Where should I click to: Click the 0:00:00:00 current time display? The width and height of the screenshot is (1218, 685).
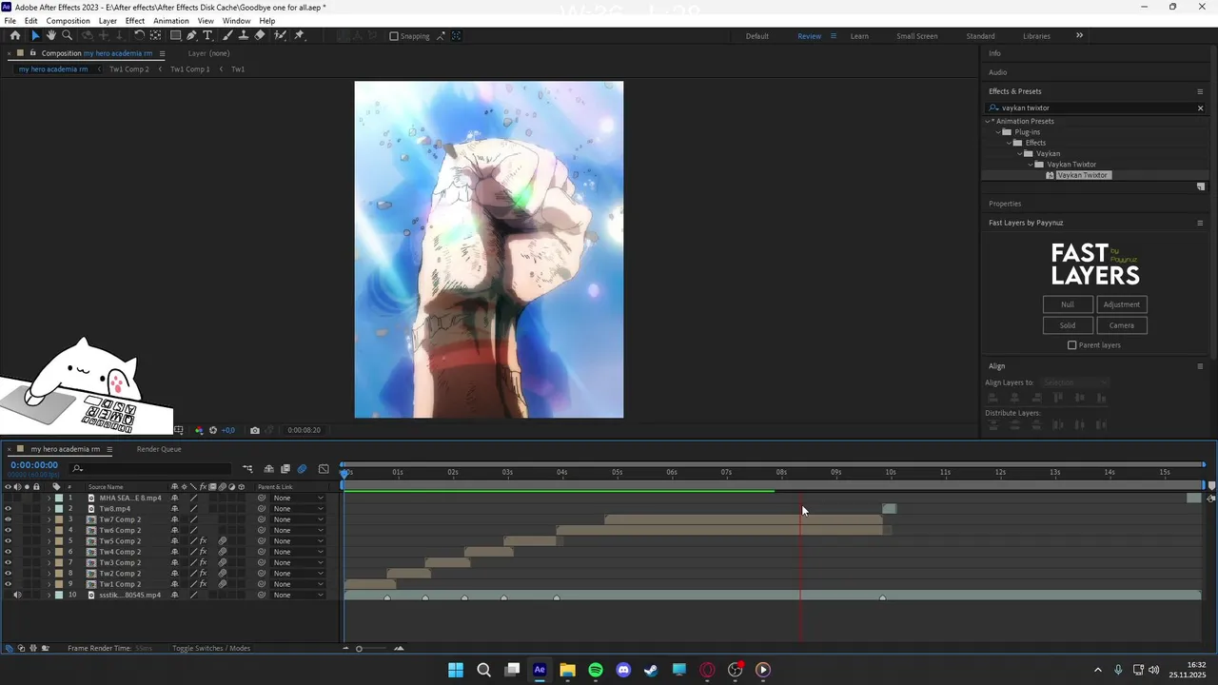(x=34, y=465)
